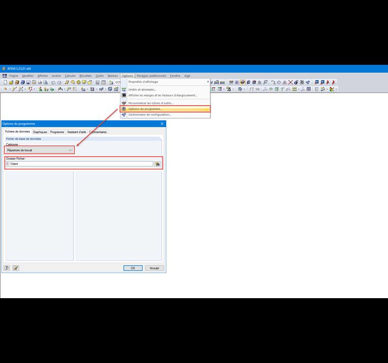Switch to the Commentaires tab
Viewport: 388px width, 363px height.
(98, 132)
